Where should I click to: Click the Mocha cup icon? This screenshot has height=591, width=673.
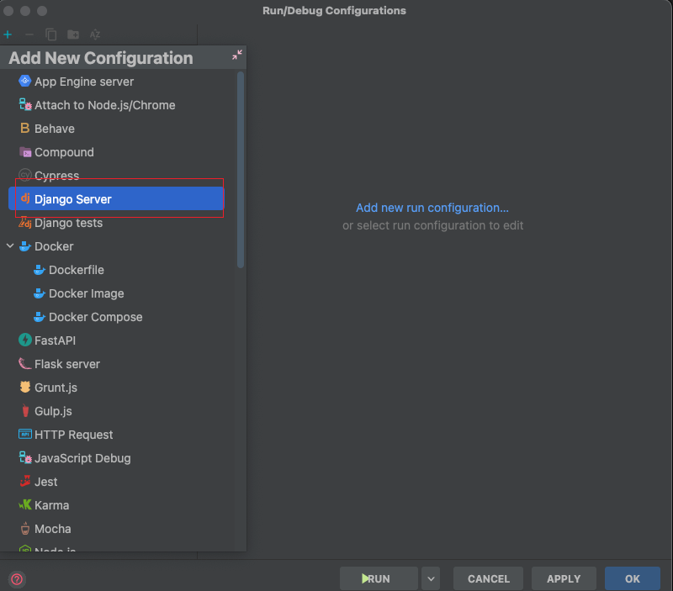coord(25,529)
